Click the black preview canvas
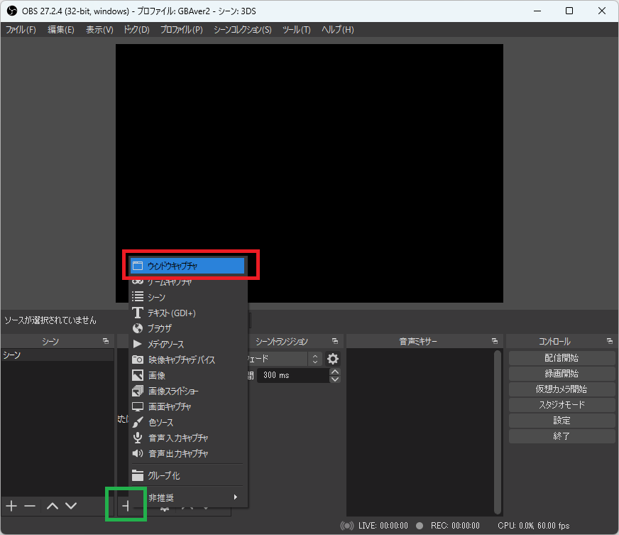 click(x=309, y=173)
